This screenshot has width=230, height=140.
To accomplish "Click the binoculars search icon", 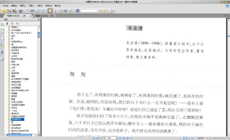I will [x=77, y=11].
